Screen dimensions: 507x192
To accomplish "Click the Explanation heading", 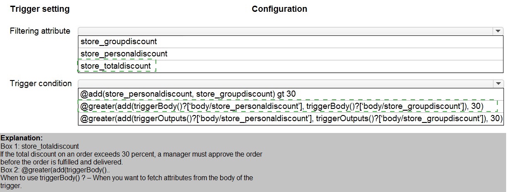I will pos(21,138).
